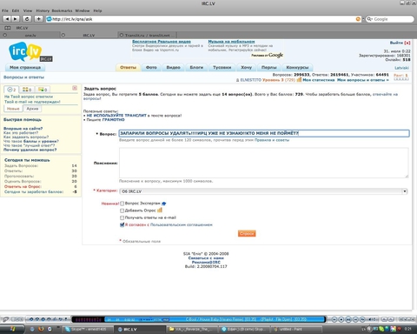The height and width of the screenshot is (334, 417).
Task: Select the Архив notifications tab
Action: (32, 109)
